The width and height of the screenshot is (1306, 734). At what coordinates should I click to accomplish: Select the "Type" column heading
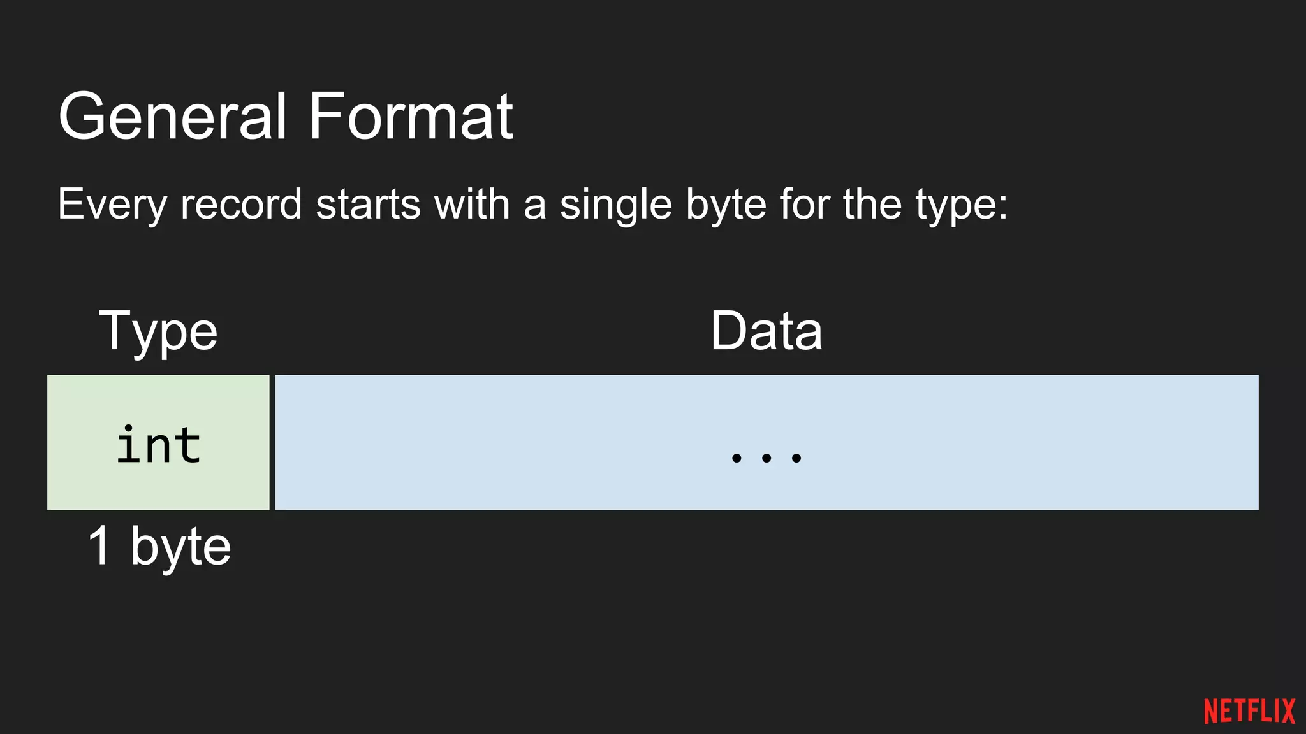tap(158, 331)
